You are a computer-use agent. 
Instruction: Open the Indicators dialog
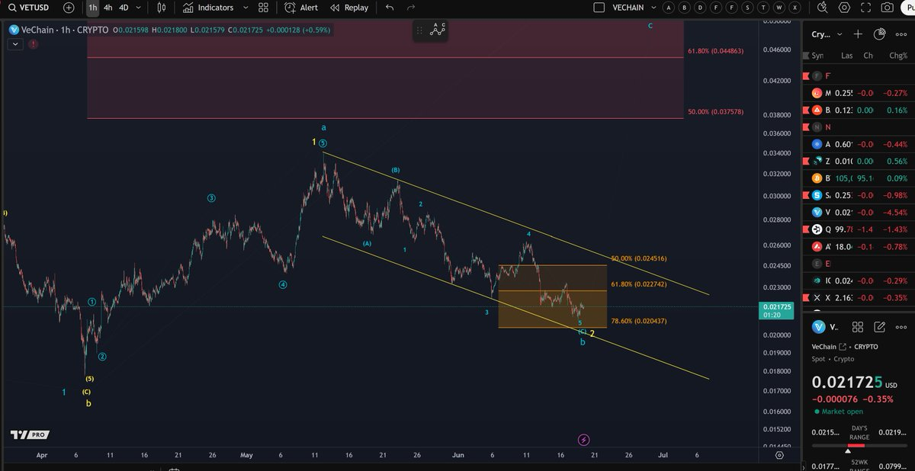coord(208,8)
